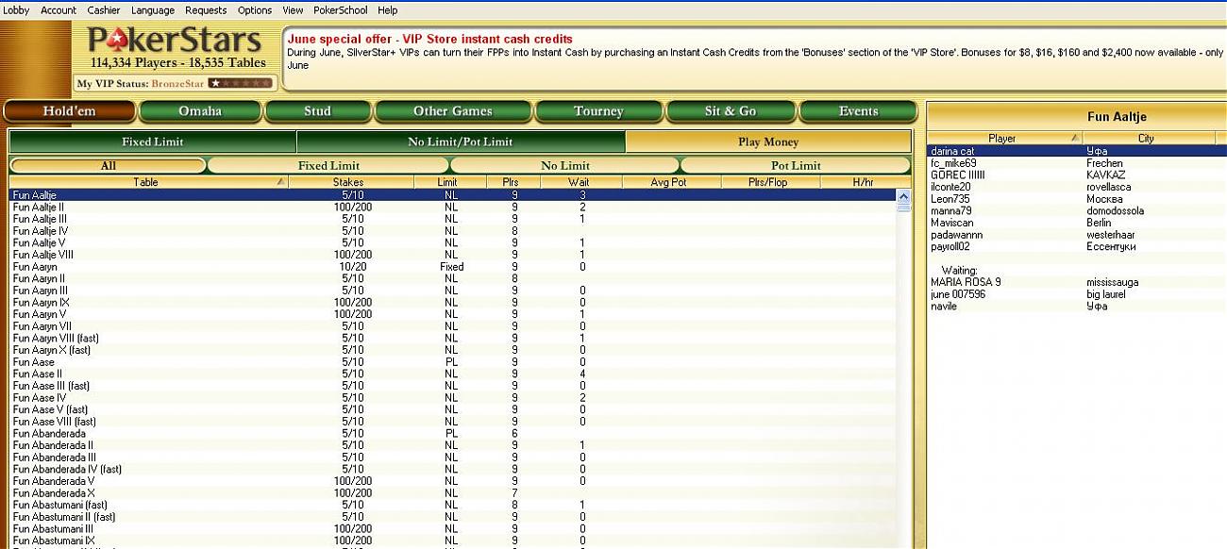Select the All limit filter
The image size is (1227, 549).
click(108, 166)
